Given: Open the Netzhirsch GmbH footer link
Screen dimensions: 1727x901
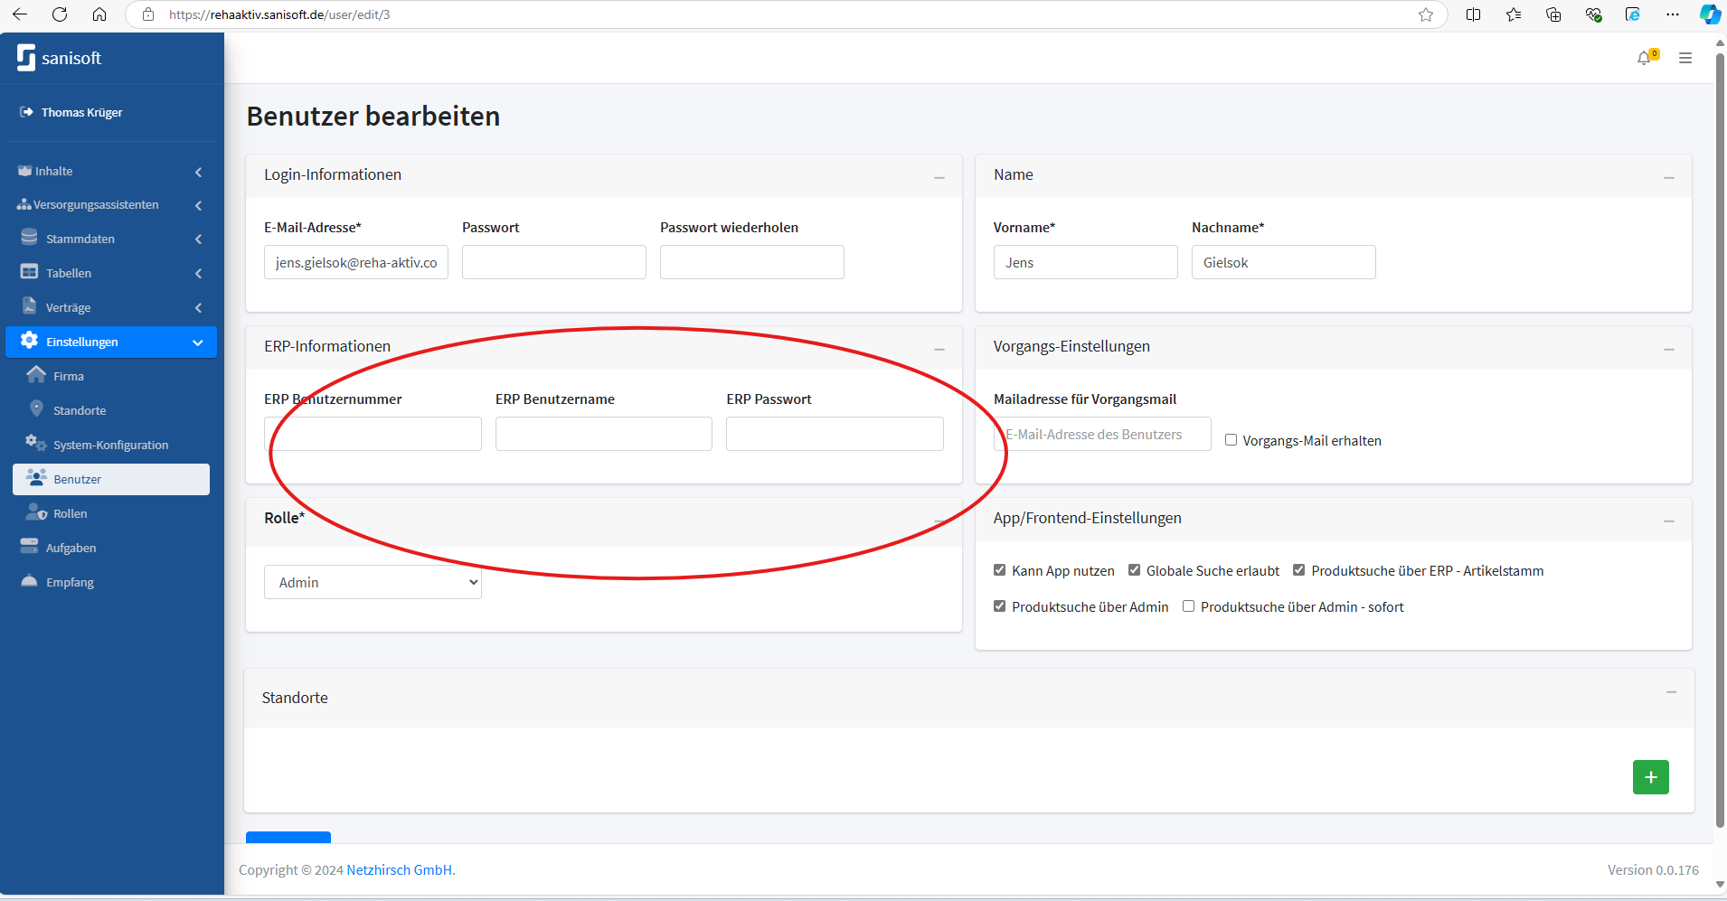Looking at the screenshot, I should point(400,869).
